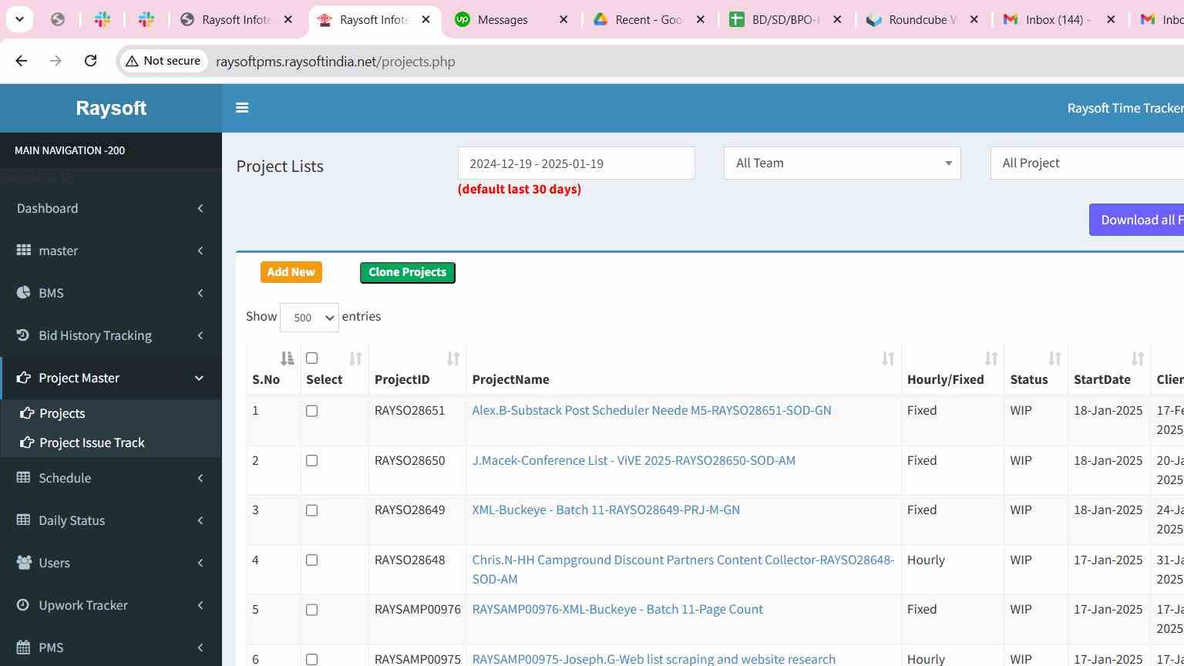This screenshot has height=666, width=1184.
Task: Click the Add New button
Action: (291, 272)
